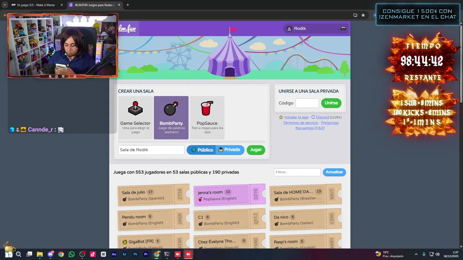Join the C1 BombParty room
This screenshot has width=463, height=260.
point(230,220)
